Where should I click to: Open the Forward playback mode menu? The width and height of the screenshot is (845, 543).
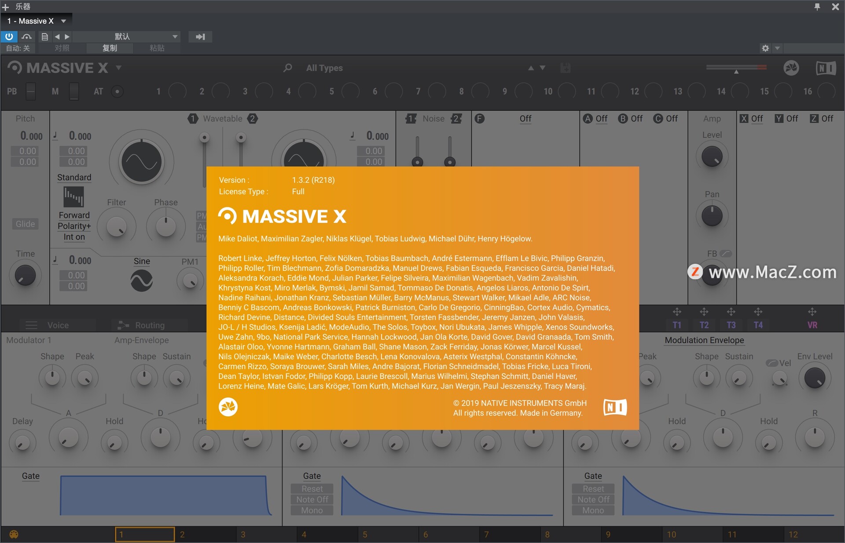tap(74, 215)
